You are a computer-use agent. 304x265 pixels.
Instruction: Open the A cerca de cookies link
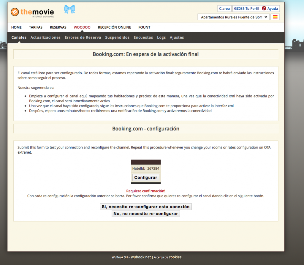point(168,257)
